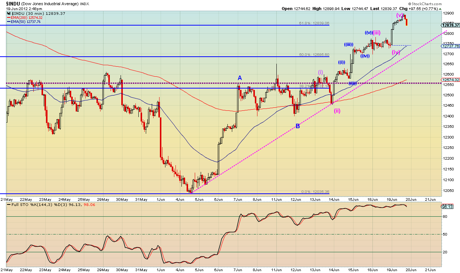The image size is (460, 273).
Task: Click the 12737.76 EMA price tag on right axis
Action: pyautogui.click(x=451, y=46)
